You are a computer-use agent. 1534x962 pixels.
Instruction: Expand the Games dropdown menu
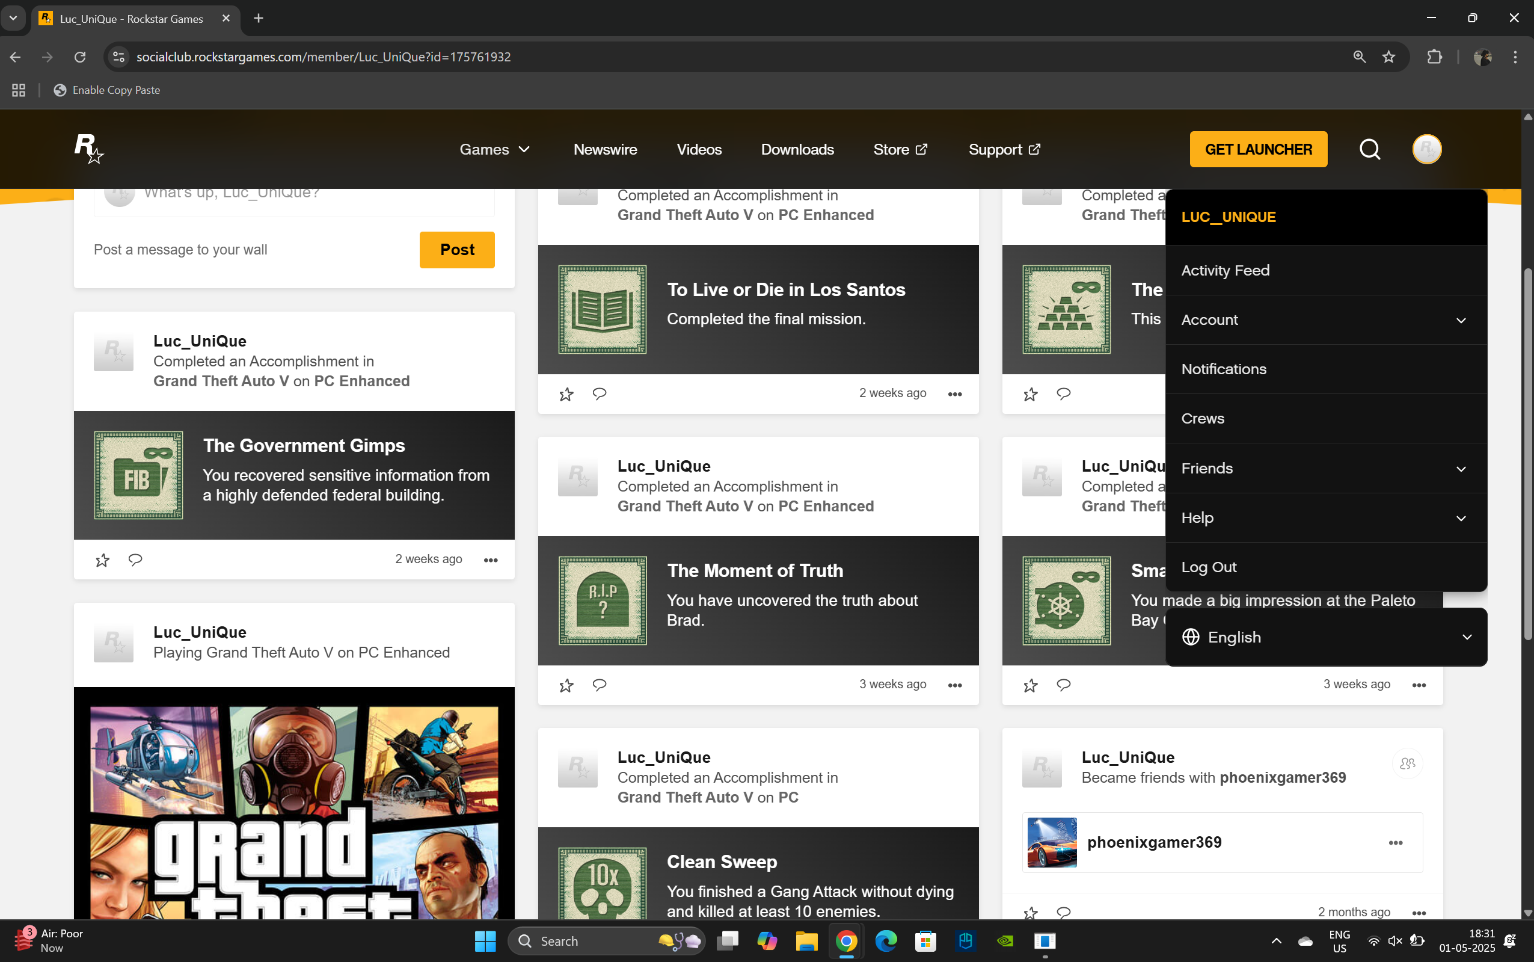[x=494, y=150]
